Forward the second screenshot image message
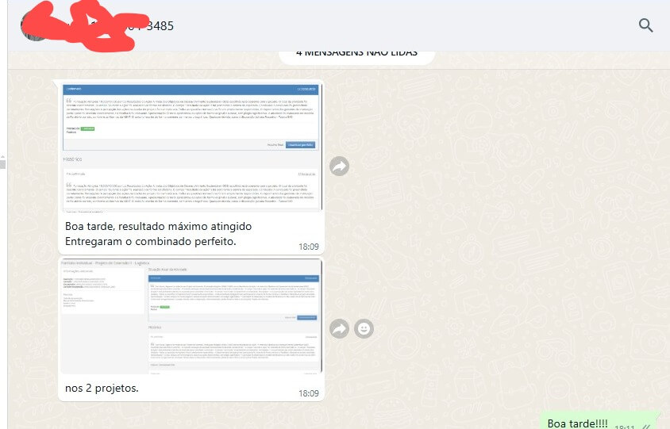The height and width of the screenshot is (429, 670). pyautogui.click(x=339, y=328)
